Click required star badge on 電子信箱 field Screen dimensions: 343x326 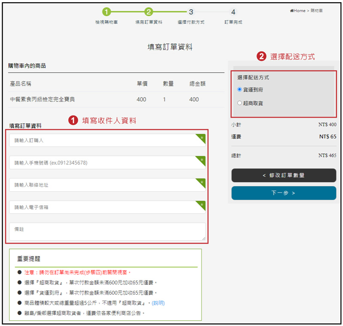pyautogui.click(x=202, y=204)
